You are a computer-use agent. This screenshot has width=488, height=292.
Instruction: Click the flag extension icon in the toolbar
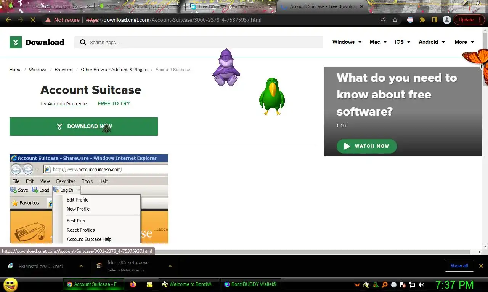tap(410, 20)
